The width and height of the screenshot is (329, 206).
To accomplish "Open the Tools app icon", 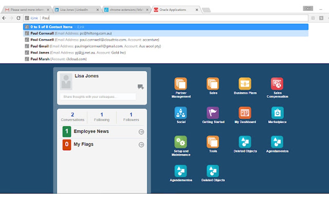I will point(213,142).
